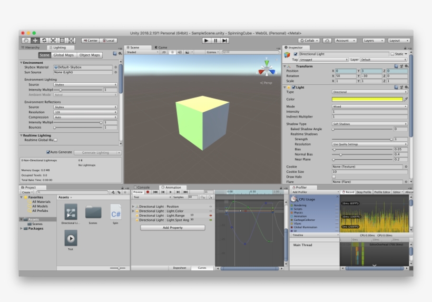Toggle the Static checkbox in Inspector

coord(392,54)
